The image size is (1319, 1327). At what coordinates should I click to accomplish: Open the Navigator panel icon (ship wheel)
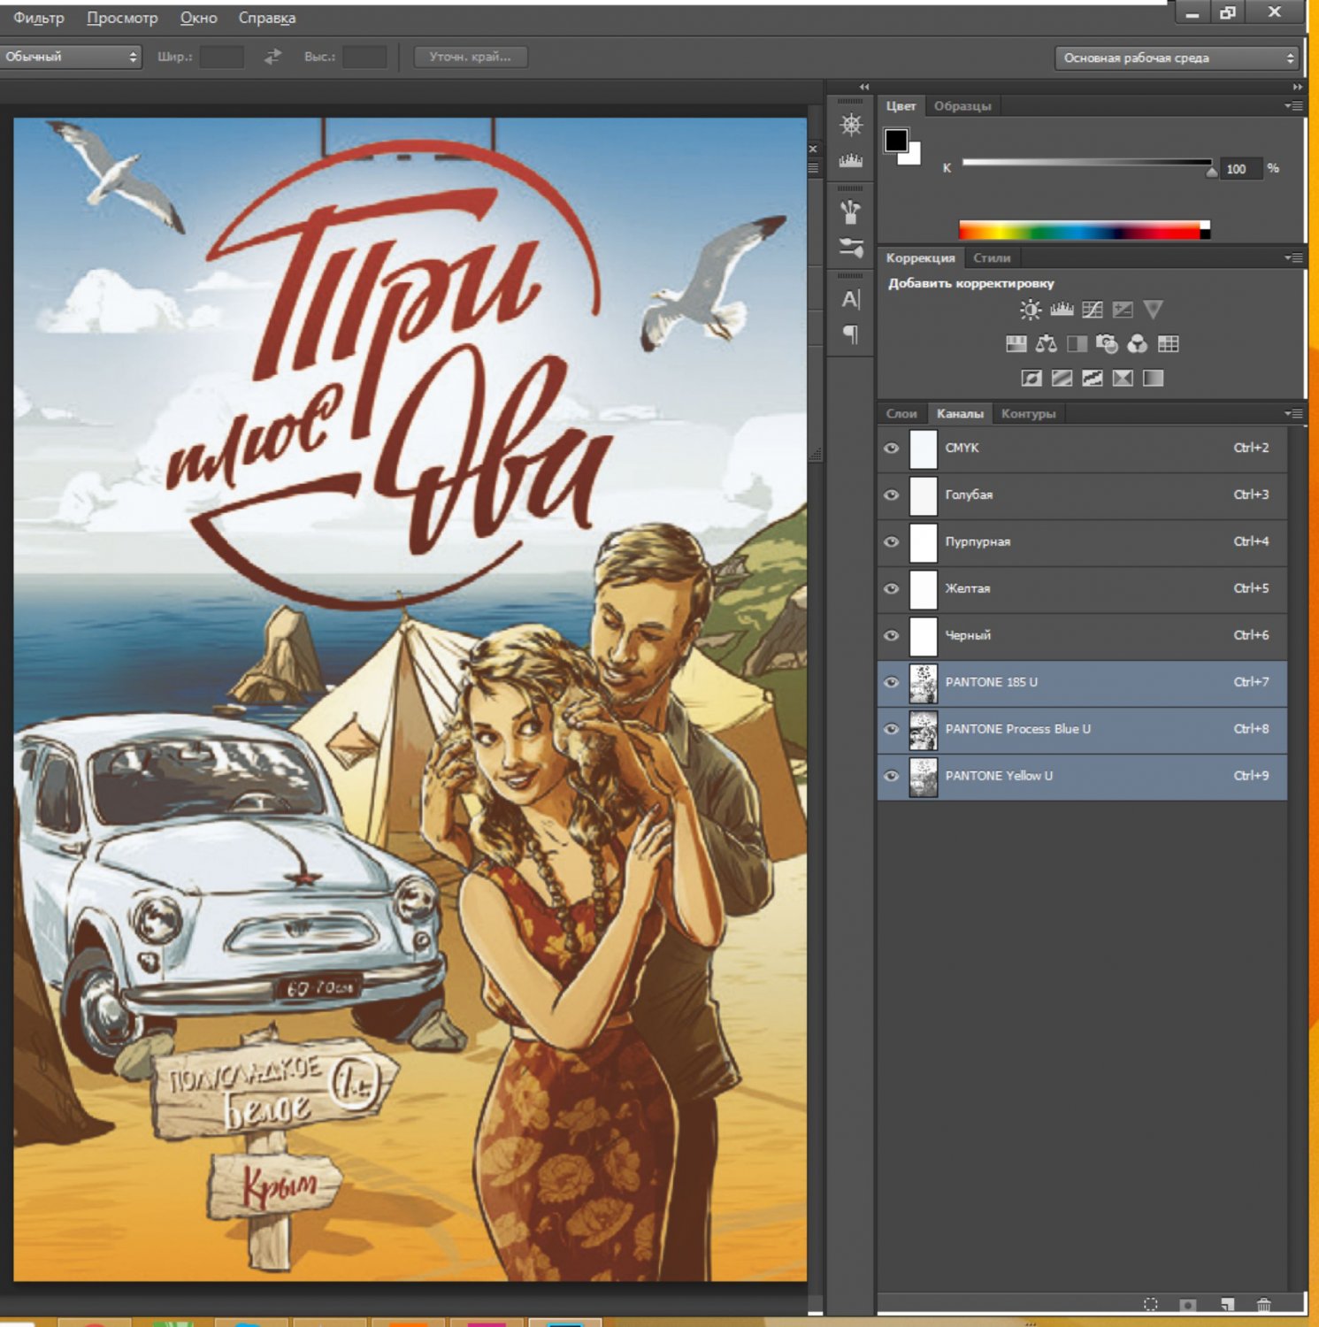(x=851, y=125)
